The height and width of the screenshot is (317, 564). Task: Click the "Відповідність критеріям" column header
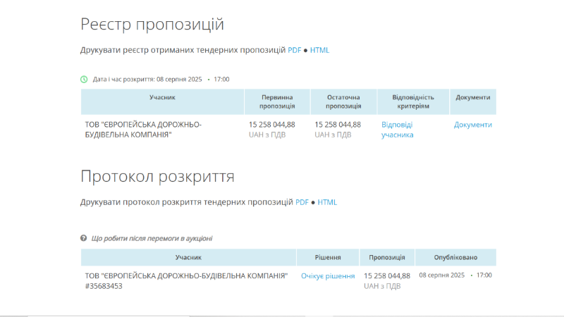413,101
